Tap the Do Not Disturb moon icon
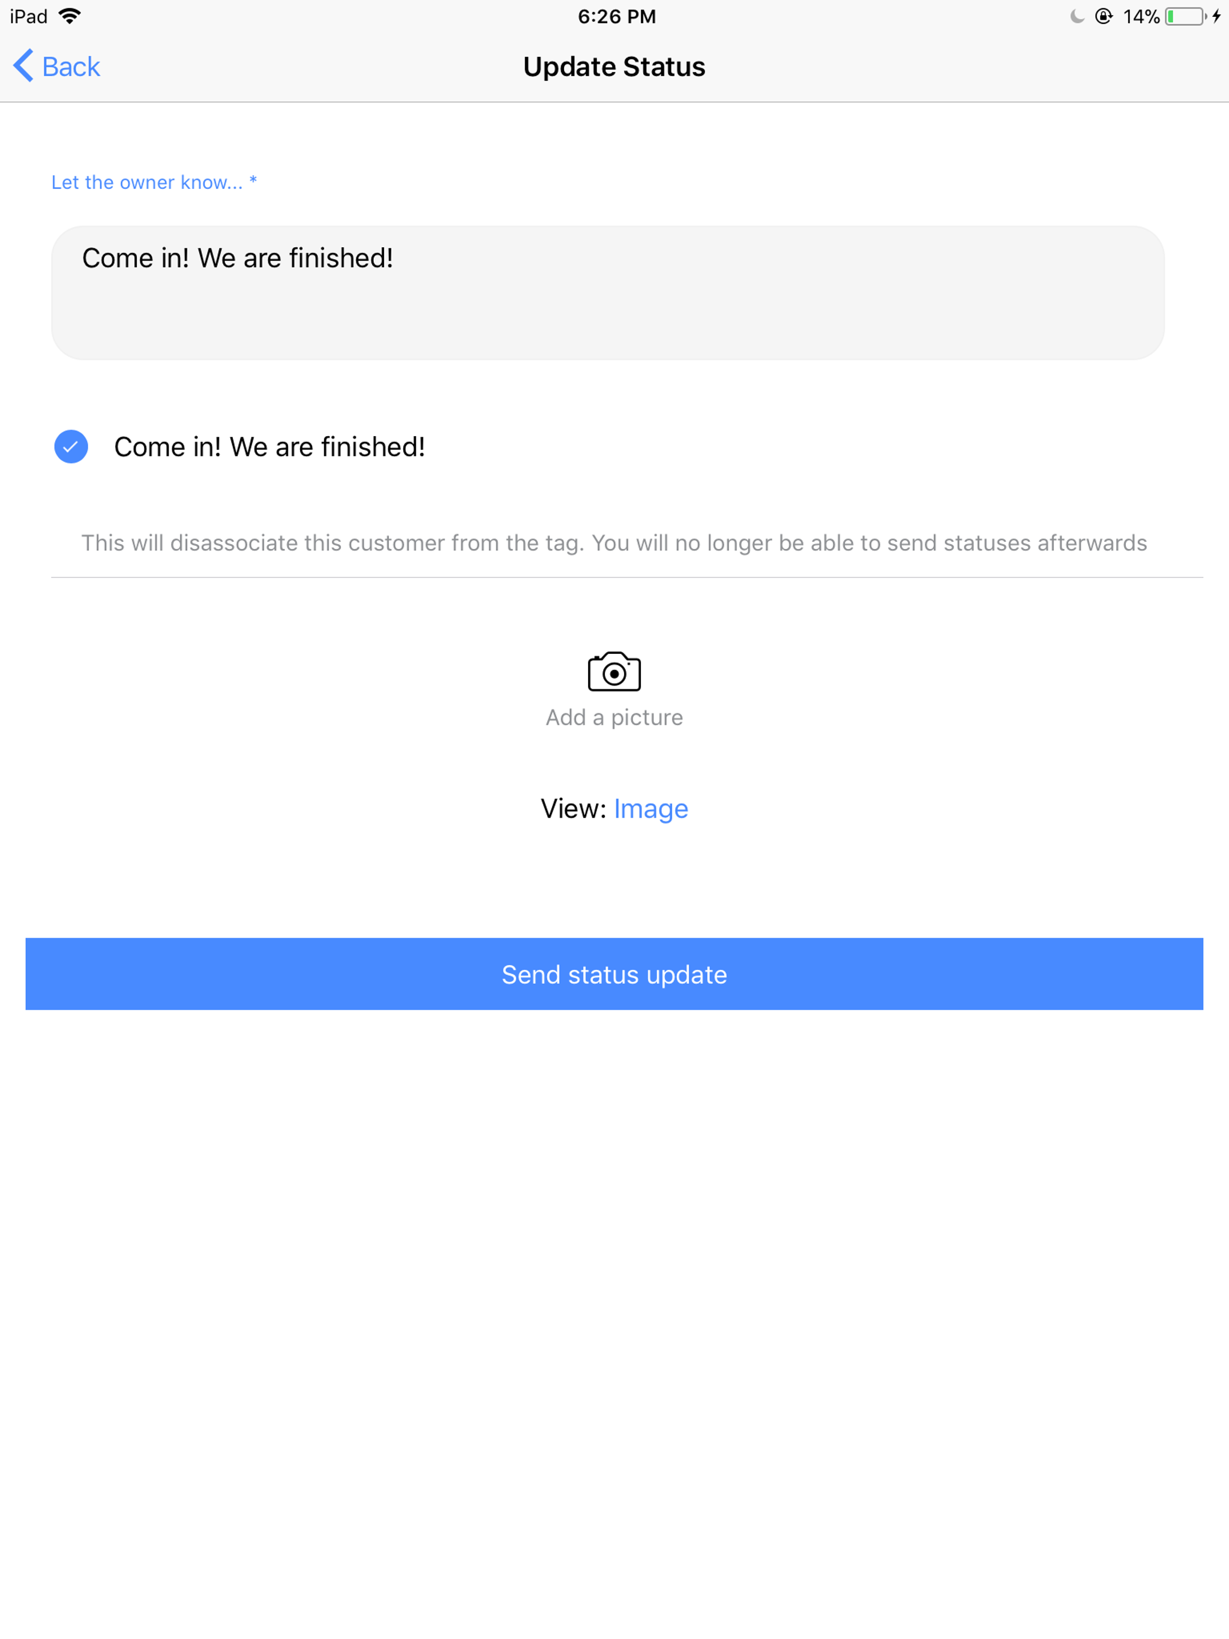 1077,15
